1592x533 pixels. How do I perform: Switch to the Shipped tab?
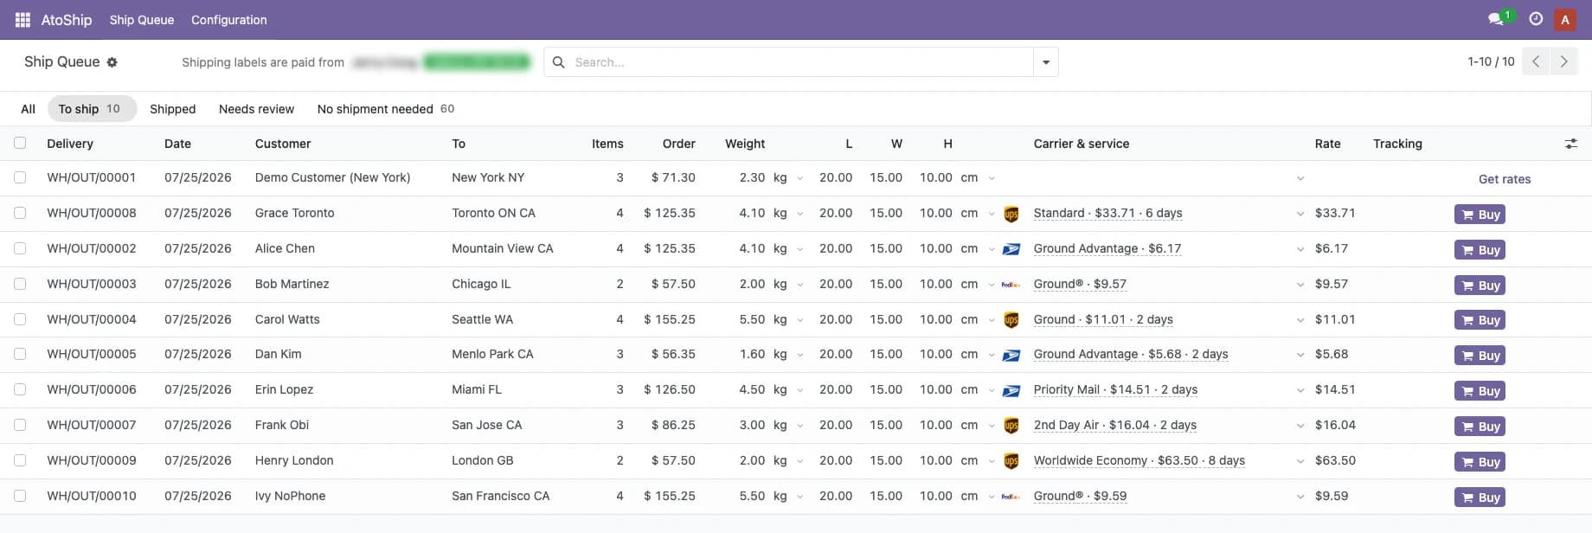tap(173, 109)
